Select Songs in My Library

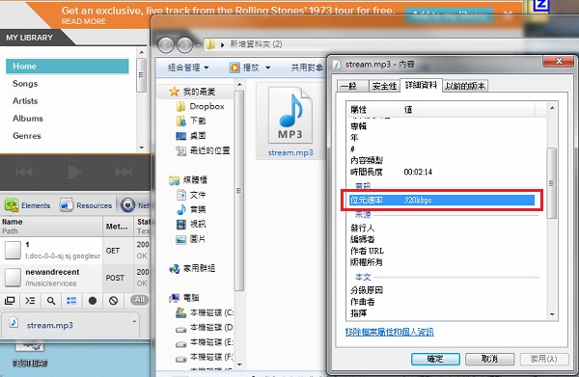click(25, 83)
